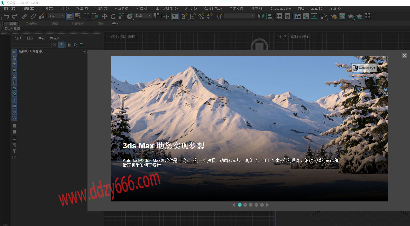Toggle Display Lights filter in Scene Explorer
Image resolution: width=410 pixels, height=226 pixels.
(14, 64)
